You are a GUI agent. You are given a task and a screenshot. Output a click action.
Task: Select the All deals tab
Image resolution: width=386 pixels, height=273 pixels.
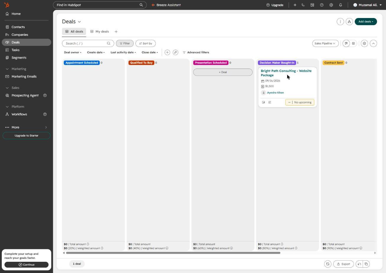coord(74,32)
